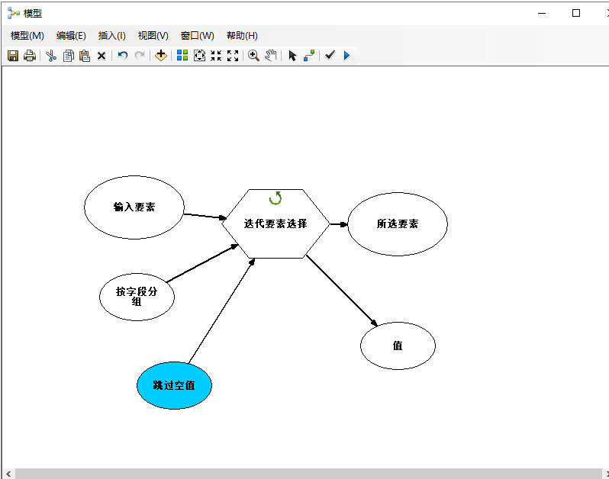Print the model diagram

coord(30,56)
